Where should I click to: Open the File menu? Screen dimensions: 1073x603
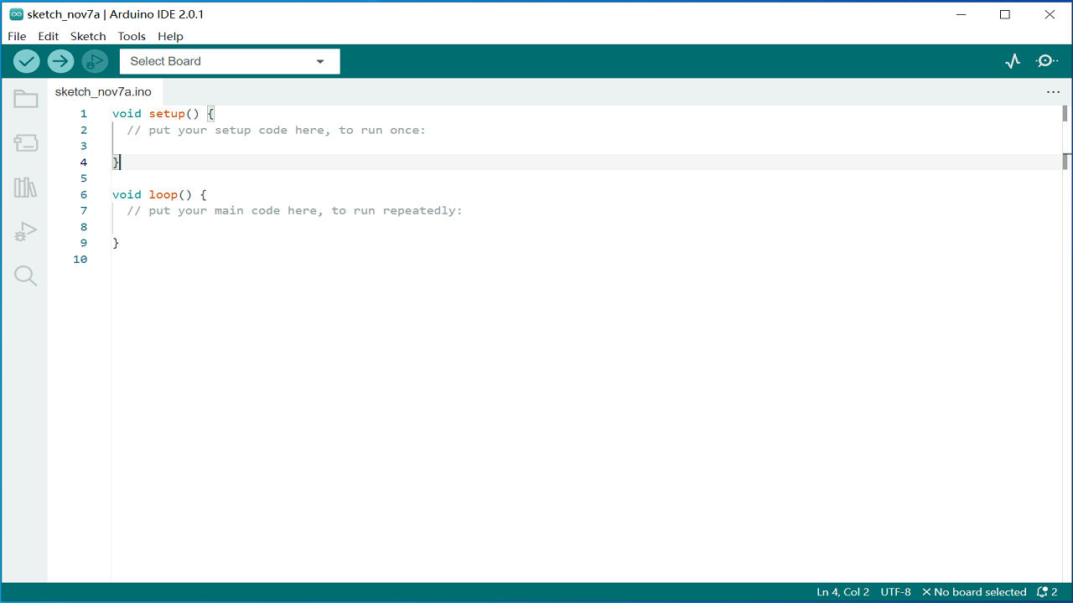(x=17, y=36)
